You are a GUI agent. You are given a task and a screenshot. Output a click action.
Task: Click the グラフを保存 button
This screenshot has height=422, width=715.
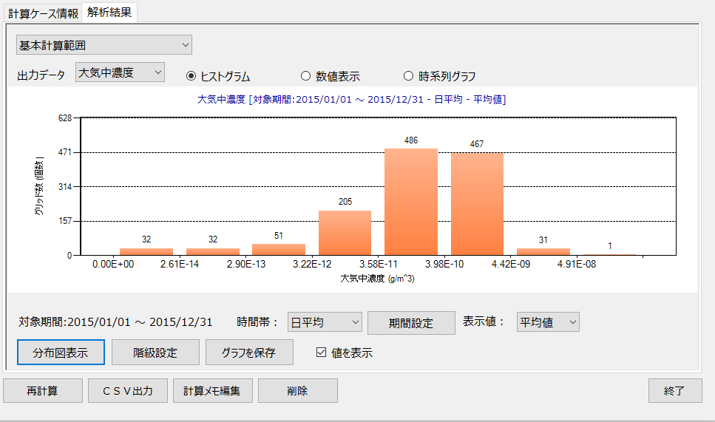tap(249, 353)
